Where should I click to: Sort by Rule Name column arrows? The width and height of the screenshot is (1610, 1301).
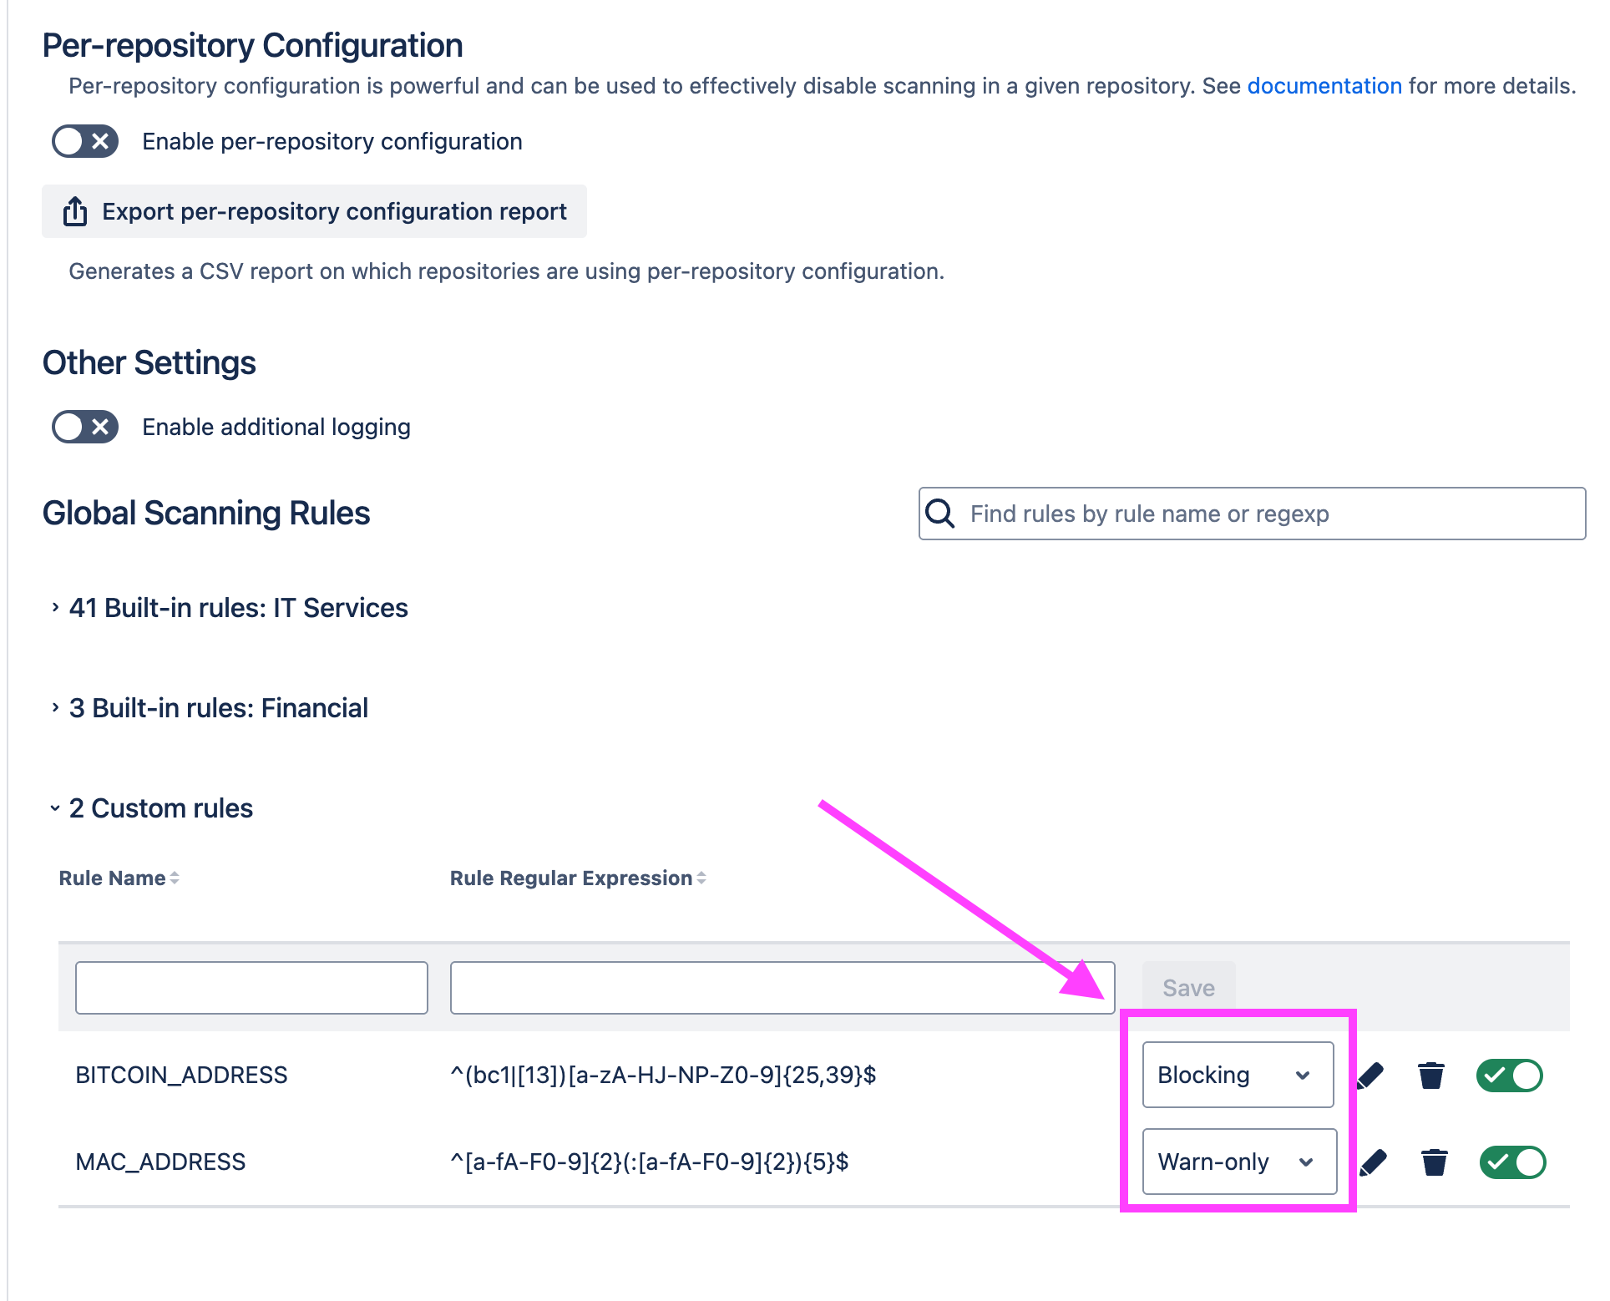pos(175,878)
